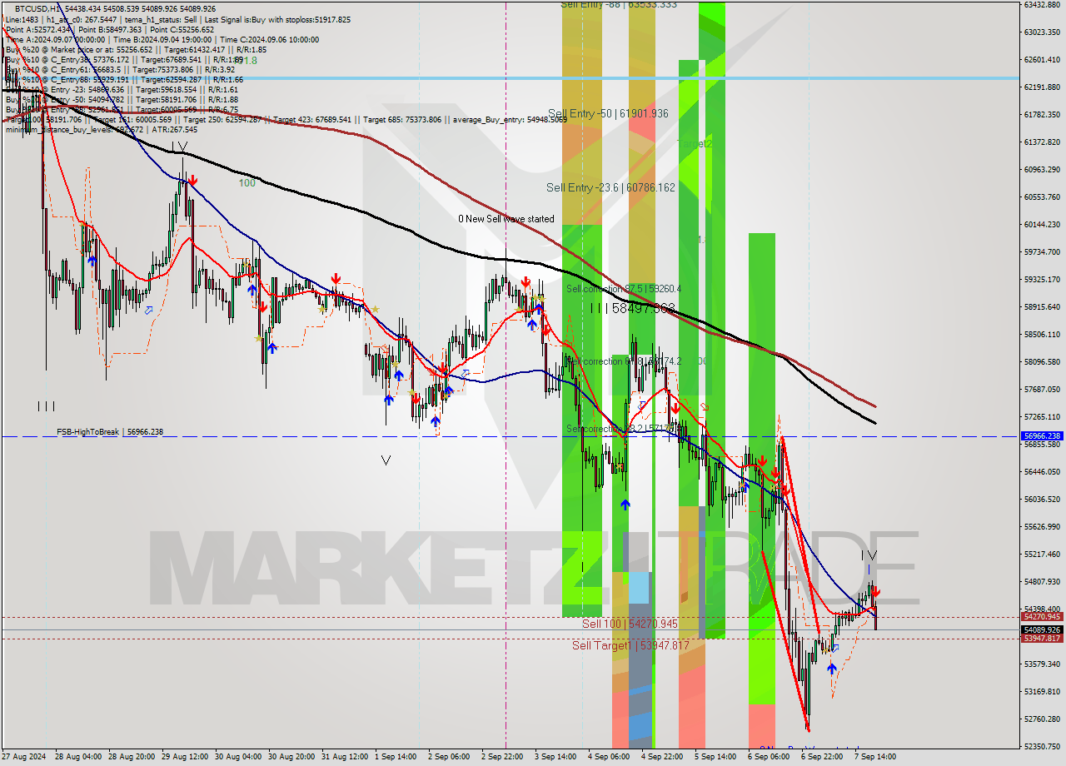This screenshot has height=766, width=1066.
Task: Select the 'Last Signal is:Buy with stoploss:51917.825' text
Action: 276,19
